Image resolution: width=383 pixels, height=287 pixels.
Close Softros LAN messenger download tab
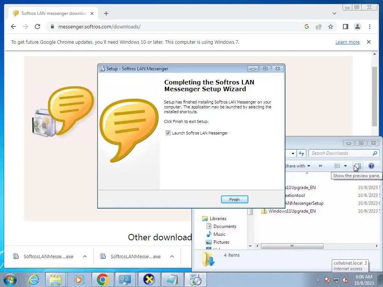pos(92,13)
